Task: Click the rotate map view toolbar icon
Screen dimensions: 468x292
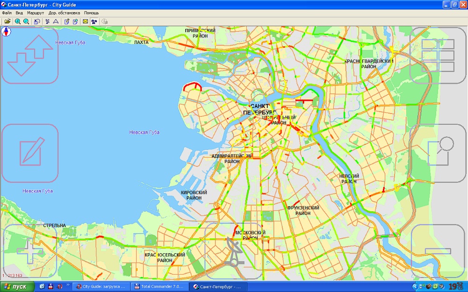Action: point(37,21)
